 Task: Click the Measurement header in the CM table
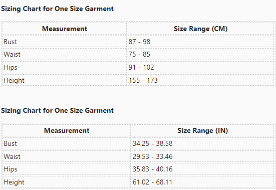pyautogui.click(x=65, y=29)
